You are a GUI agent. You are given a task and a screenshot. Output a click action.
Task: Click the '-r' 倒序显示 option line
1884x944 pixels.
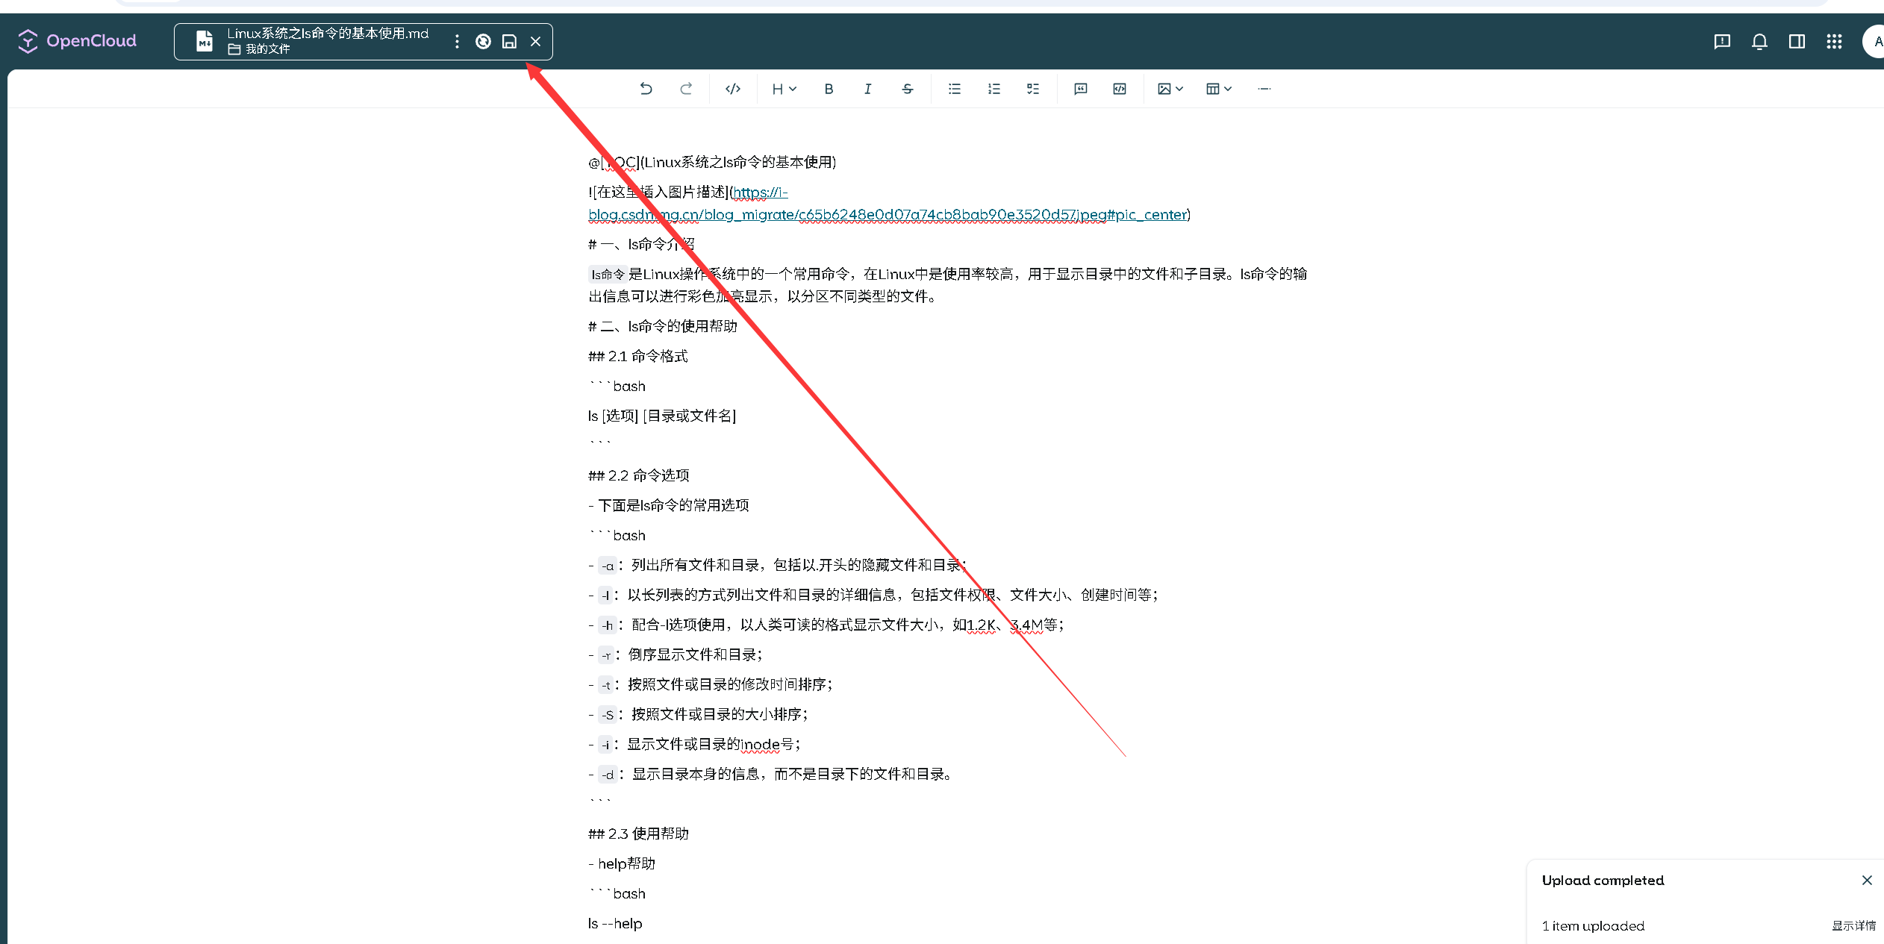(675, 654)
